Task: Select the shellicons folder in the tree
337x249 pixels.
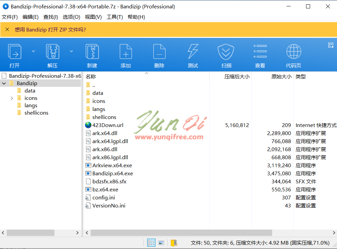Action: pyautogui.click(x=36, y=113)
